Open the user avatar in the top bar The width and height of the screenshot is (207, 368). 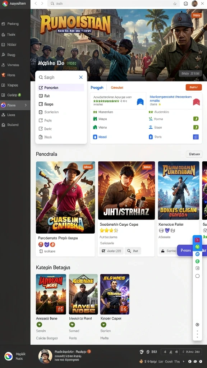click(194, 4)
